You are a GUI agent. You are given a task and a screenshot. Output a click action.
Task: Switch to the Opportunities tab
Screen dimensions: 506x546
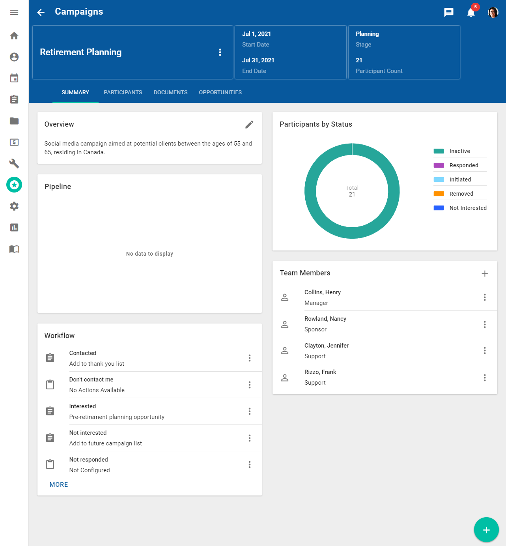(220, 92)
